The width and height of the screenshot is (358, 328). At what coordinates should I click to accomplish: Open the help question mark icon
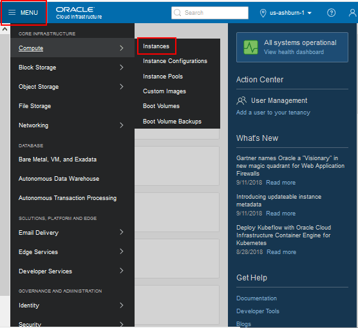pyautogui.click(x=332, y=13)
